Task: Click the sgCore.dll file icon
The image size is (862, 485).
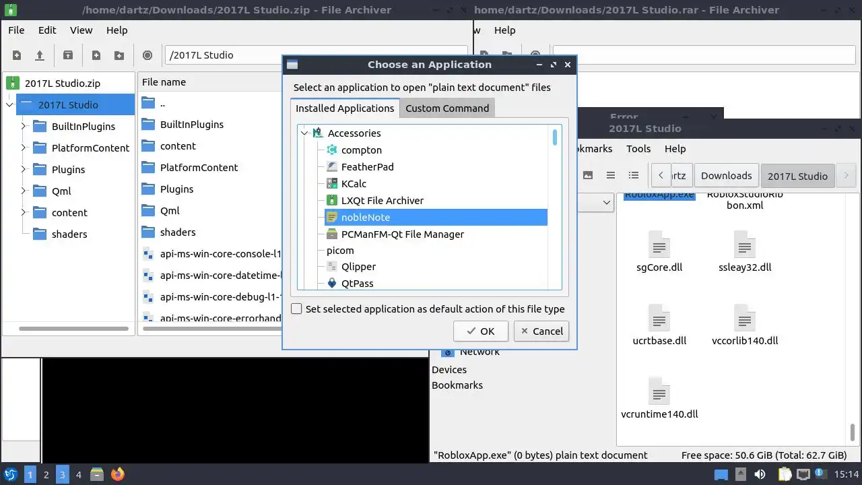Action: coord(659,244)
